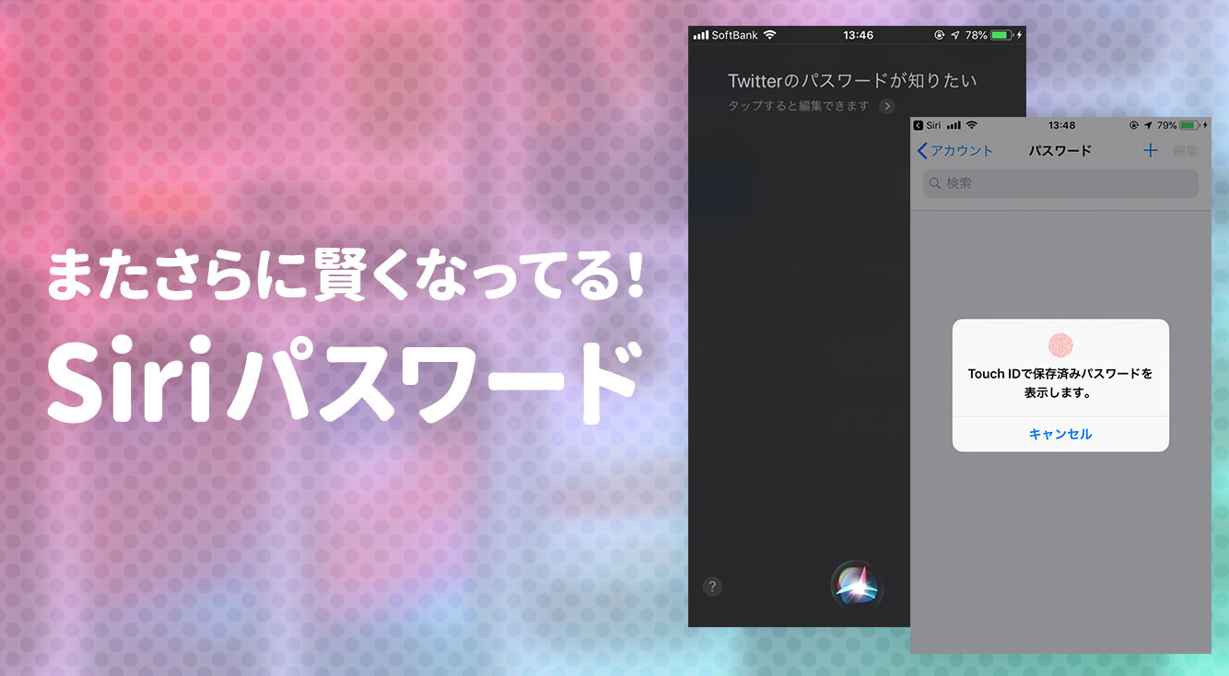
Task: Tap the magnifier icon in search field
Action: click(935, 183)
